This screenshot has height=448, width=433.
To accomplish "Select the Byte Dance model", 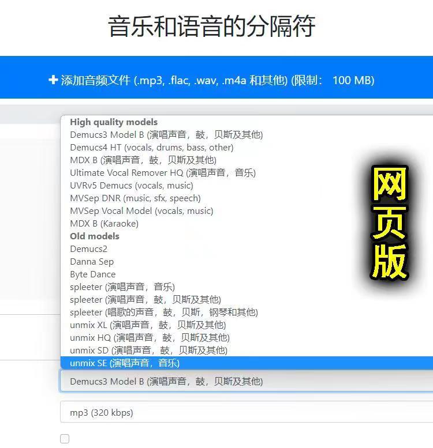I will pos(93,274).
